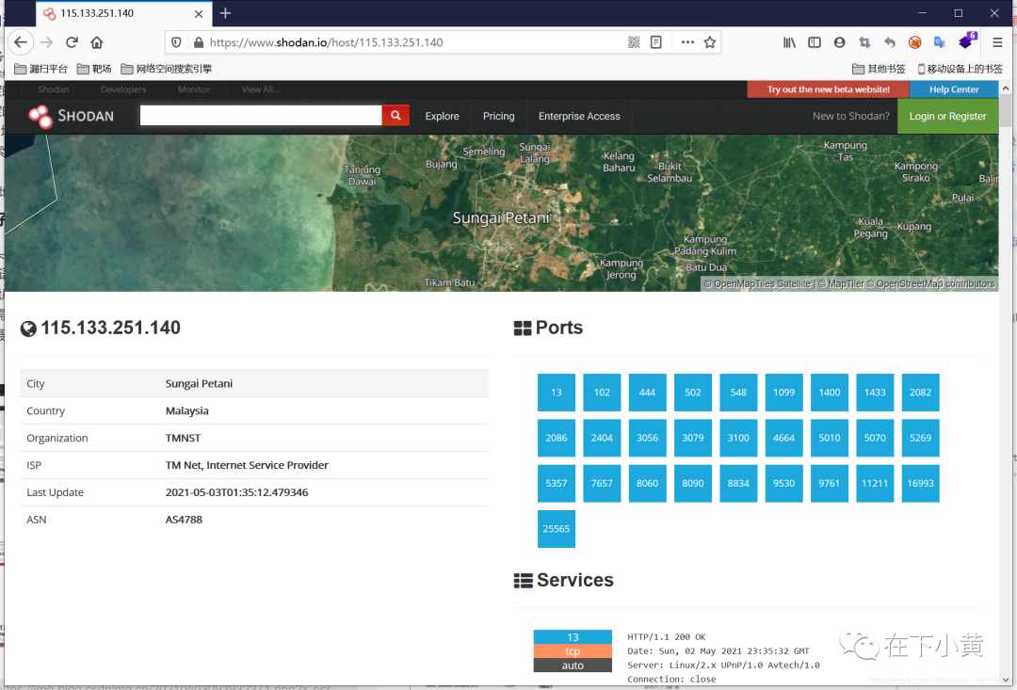Open the 其他书签 bookmark folder
The width and height of the screenshot is (1017, 690).
tap(879, 69)
